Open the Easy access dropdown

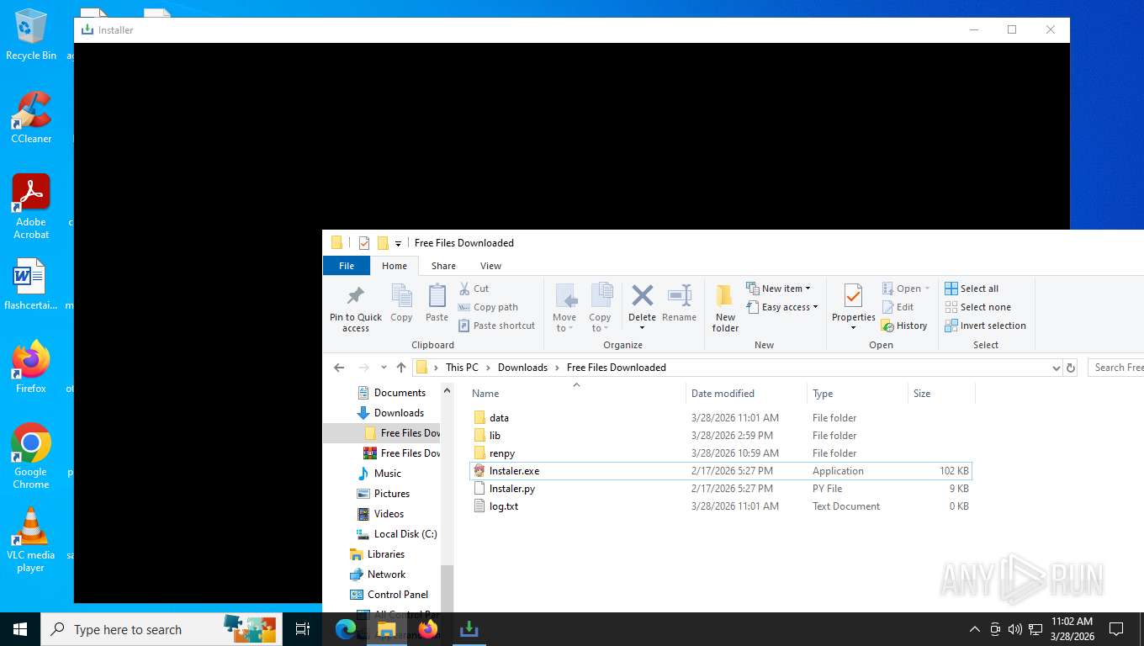click(781, 307)
